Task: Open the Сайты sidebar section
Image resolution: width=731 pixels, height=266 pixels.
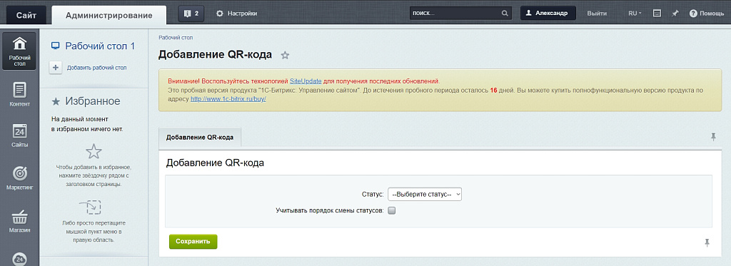Action: click(19, 135)
